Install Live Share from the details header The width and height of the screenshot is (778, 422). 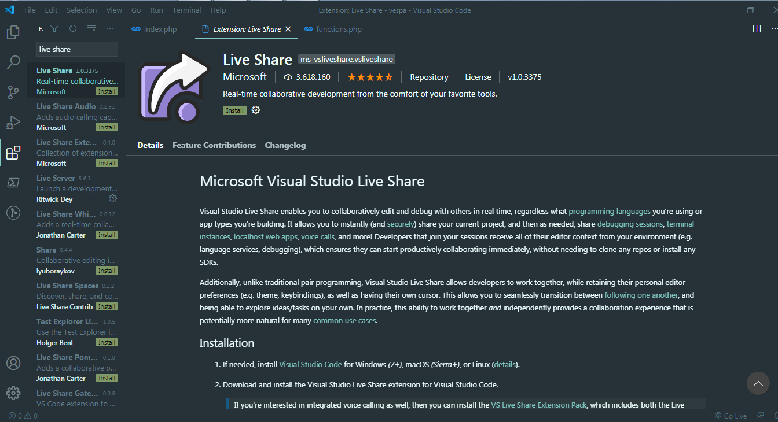coord(235,110)
